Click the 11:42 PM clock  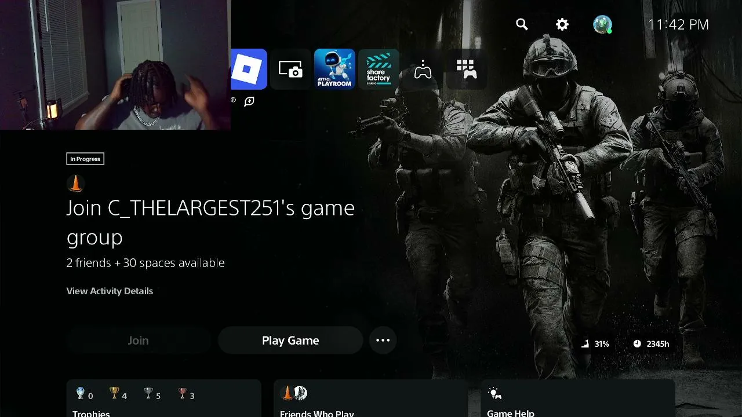pyautogui.click(x=678, y=24)
